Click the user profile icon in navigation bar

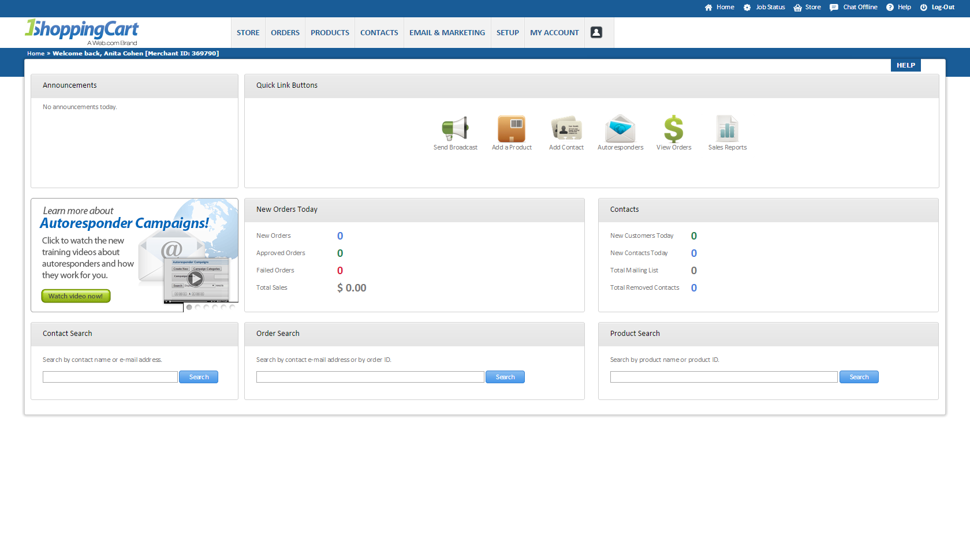click(x=596, y=33)
